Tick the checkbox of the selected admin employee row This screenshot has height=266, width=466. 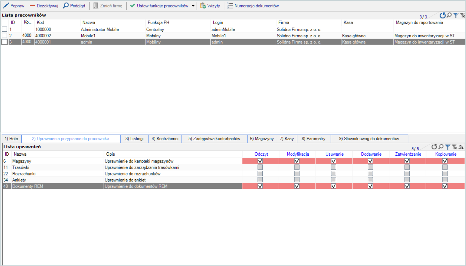(x=4, y=42)
